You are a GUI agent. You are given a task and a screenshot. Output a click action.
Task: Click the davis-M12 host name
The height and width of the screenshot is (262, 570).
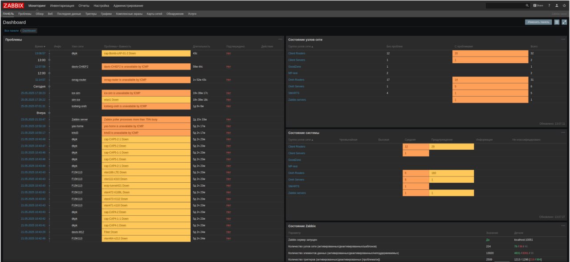(x=77, y=232)
